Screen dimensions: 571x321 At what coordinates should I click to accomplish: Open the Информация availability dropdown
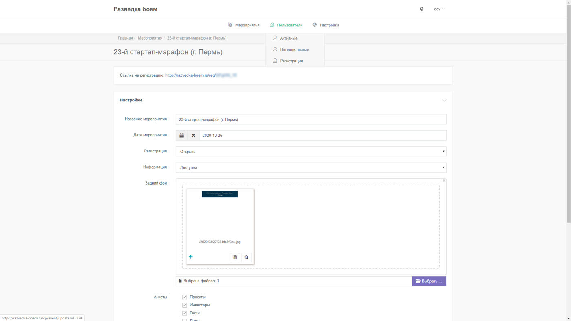click(x=311, y=167)
